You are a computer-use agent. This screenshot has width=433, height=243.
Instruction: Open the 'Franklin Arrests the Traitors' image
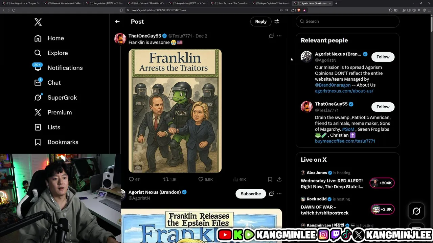tap(175, 111)
